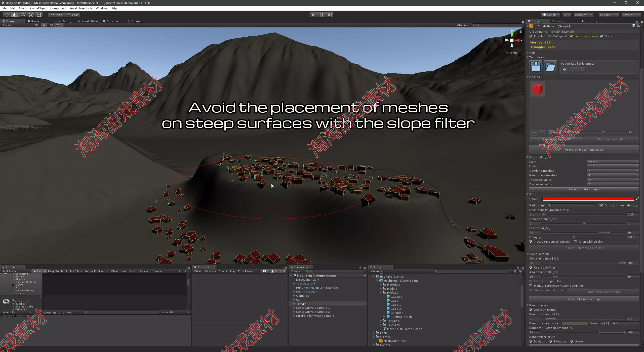Click Reset all slope settings button
644x352 pixels.
(584, 299)
